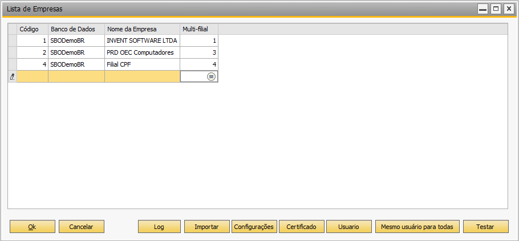Click Código cell of INVENT SOFTWARE row
The image size is (519, 241).
[33, 40]
